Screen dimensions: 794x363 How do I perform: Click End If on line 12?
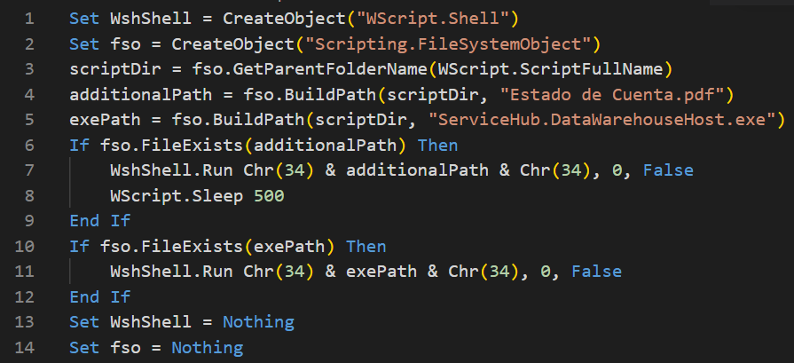(99, 297)
